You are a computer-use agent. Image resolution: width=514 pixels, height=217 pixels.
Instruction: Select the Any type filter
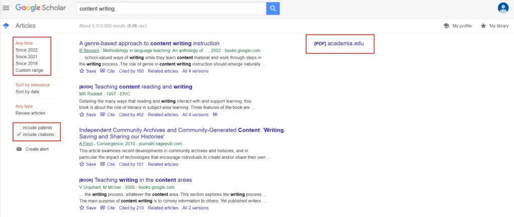coord(24,106)
